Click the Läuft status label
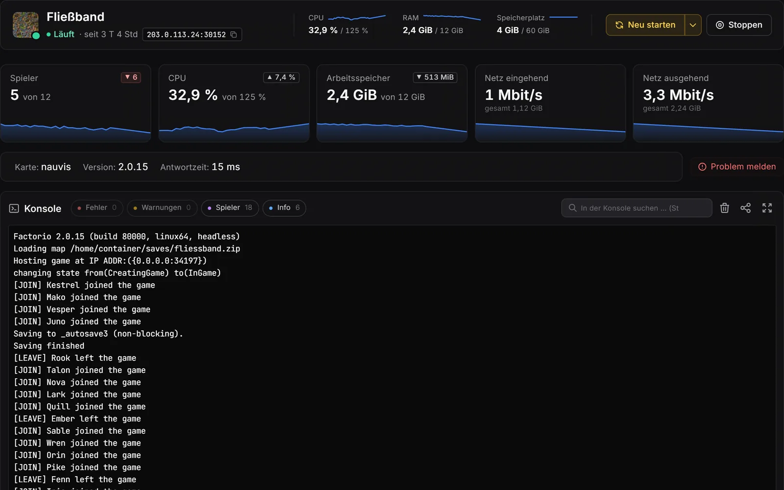 pyautogui.click(x=64, y=34)
